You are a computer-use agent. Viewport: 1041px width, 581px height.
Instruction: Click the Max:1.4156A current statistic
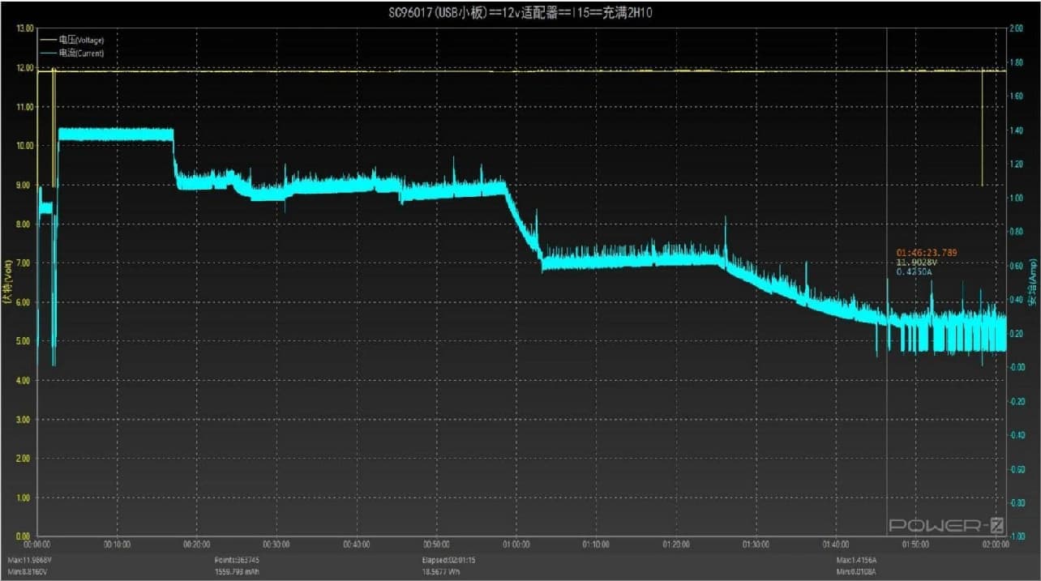click(x=859, y=560)
